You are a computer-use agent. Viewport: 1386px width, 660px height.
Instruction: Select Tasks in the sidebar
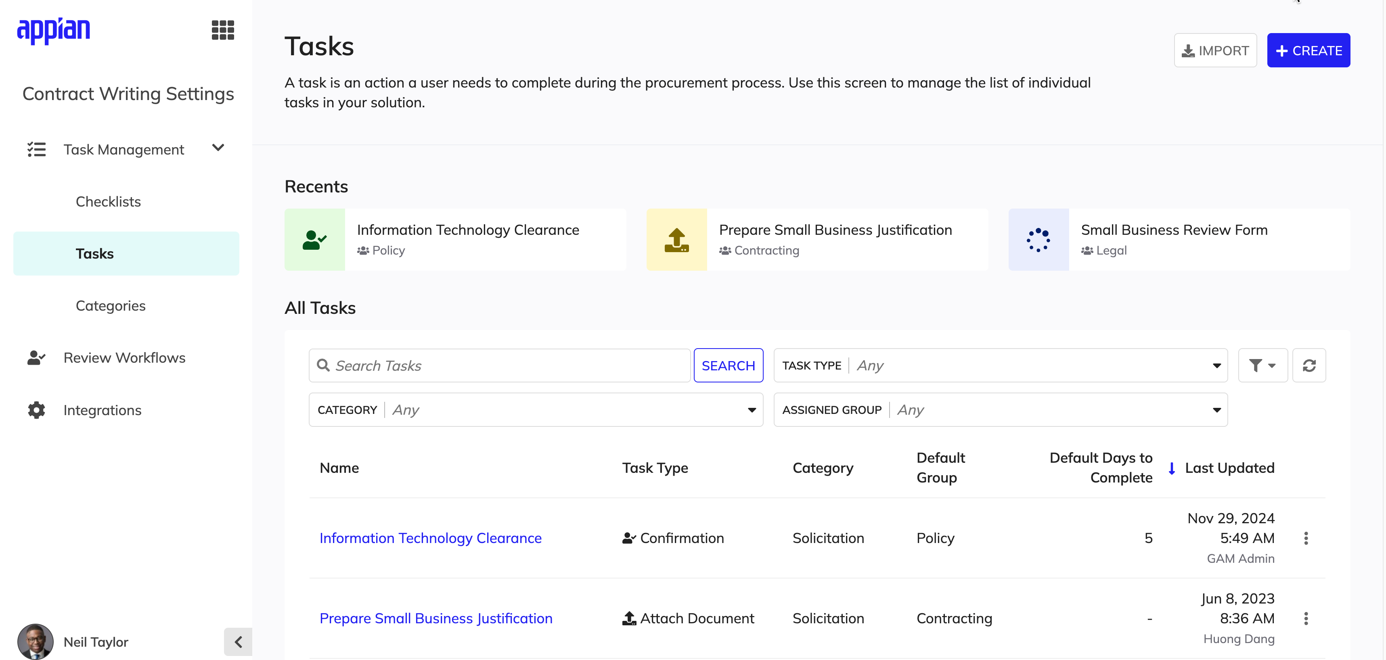click(x=126, y=253)
